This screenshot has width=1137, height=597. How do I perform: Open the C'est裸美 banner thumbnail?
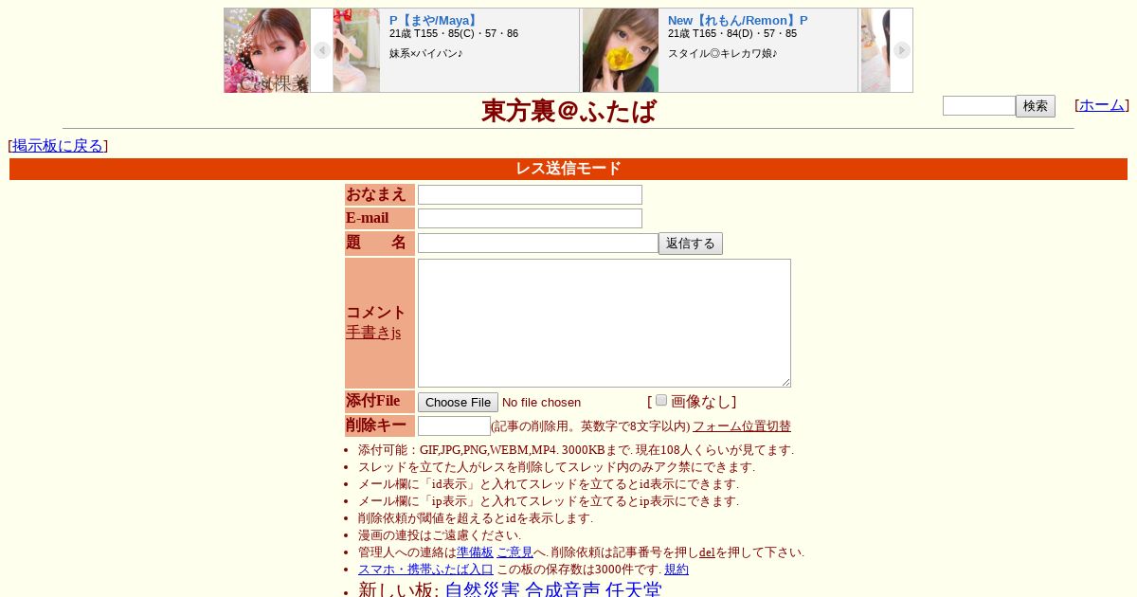(267, 50)
